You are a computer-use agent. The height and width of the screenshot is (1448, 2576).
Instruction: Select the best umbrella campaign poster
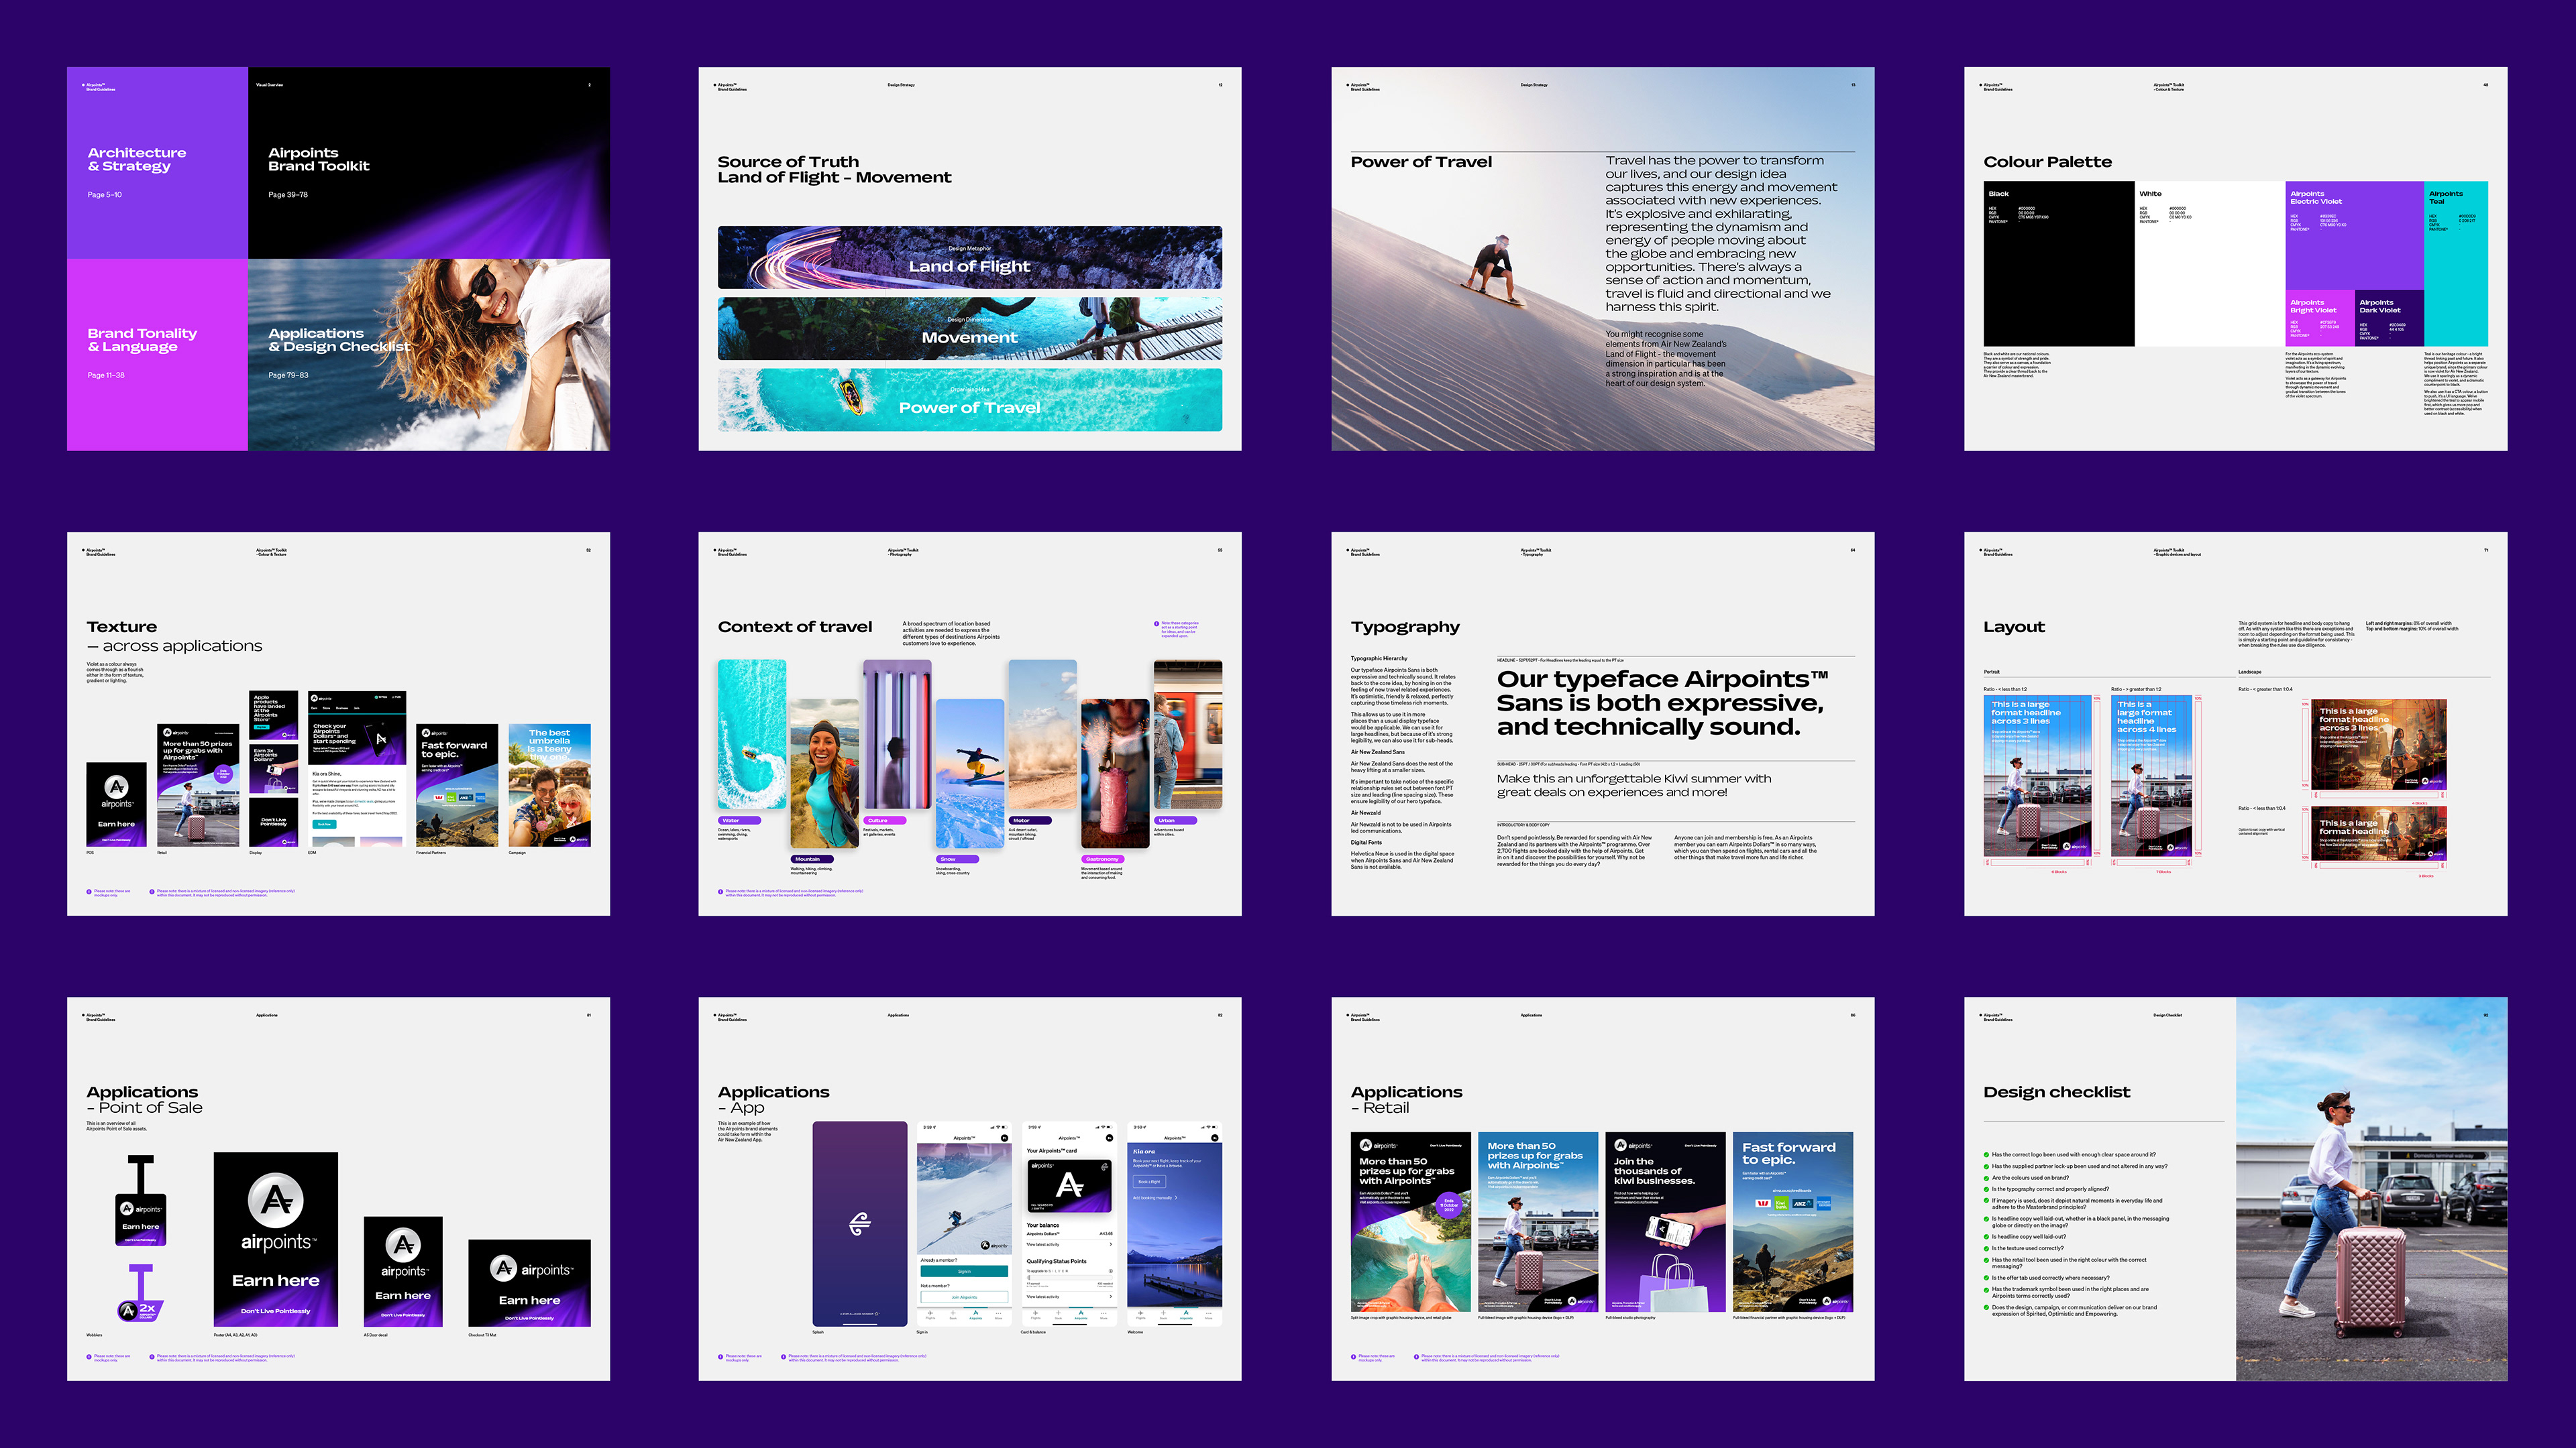click(x=549, y=786)
